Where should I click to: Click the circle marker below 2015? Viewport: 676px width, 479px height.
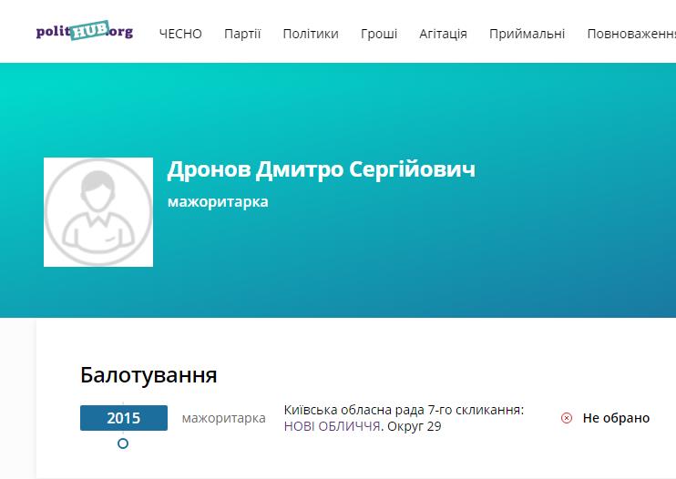(x=123, y=443)
